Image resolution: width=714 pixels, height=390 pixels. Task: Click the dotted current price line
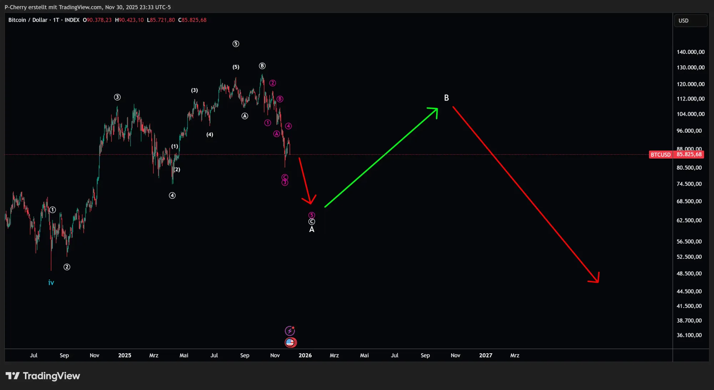click(x=464, y=154)
